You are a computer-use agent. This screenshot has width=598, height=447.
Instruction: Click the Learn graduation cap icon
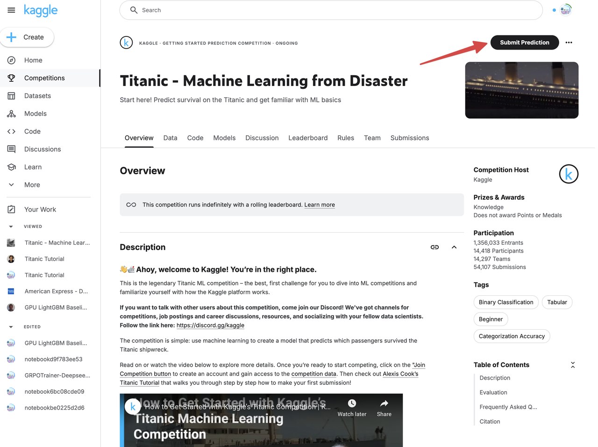tap(12, 167)
